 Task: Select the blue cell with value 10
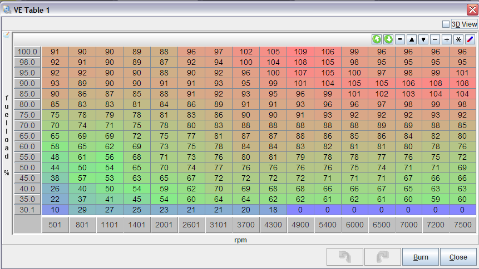(55, 210)
